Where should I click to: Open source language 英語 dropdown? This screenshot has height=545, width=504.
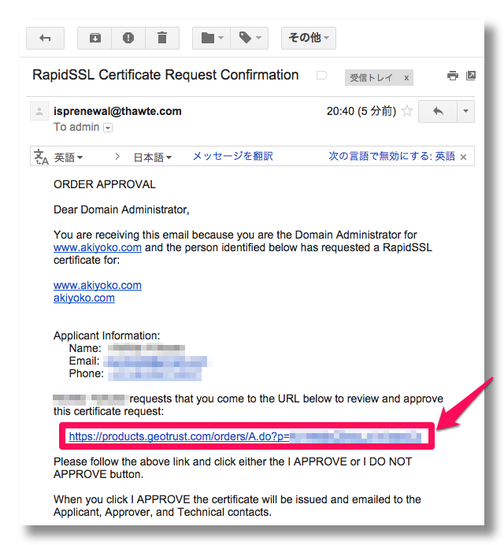(69, 158)
